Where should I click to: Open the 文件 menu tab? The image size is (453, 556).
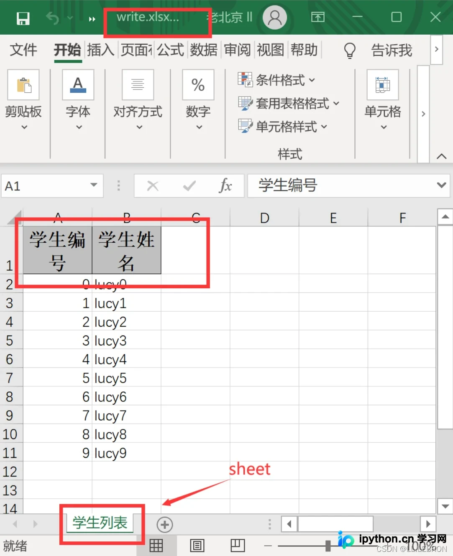tap(23, 50)
